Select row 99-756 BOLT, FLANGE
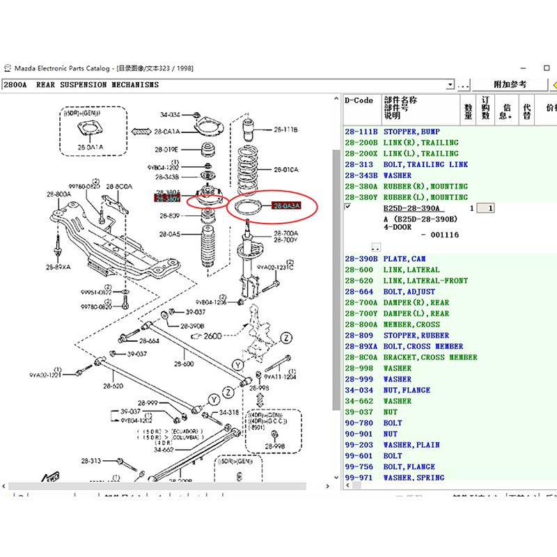Screen dimensions: 557x557 pos(450,466)
